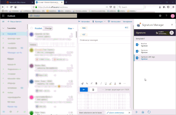This screenshot has width=176, height=115.
Task: Click the blue send button
Action: click(x=84, y=89)
